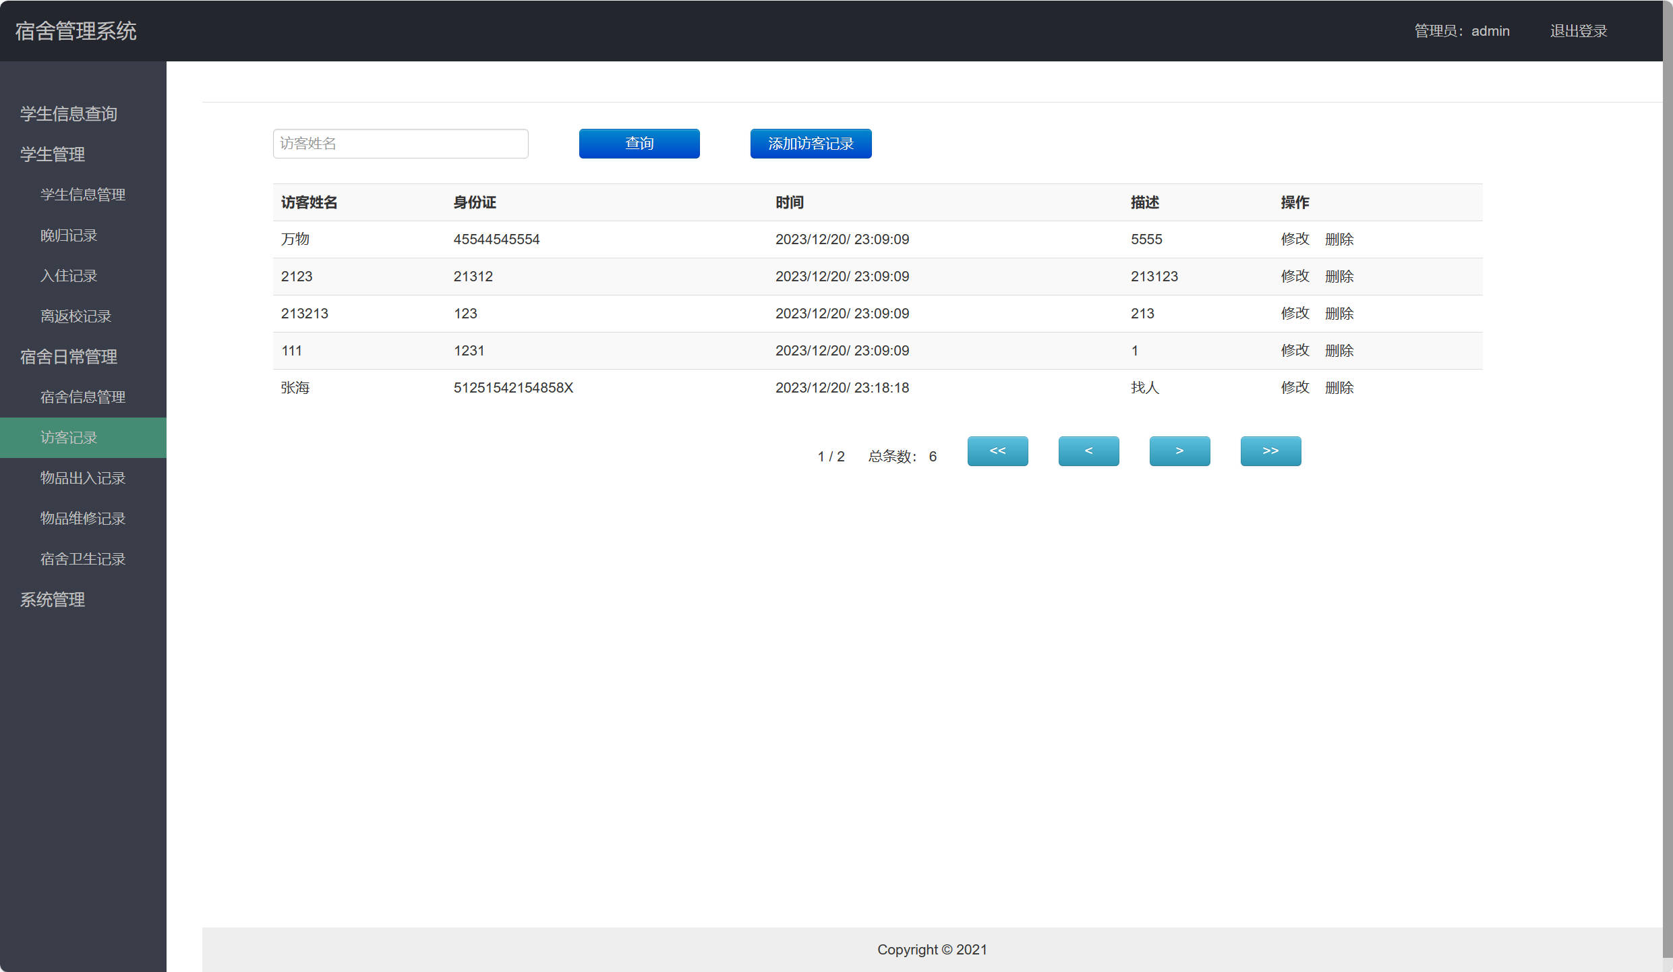
Task: Go to first page with << button
Action: pyautogui.click(x=997, y=451)
